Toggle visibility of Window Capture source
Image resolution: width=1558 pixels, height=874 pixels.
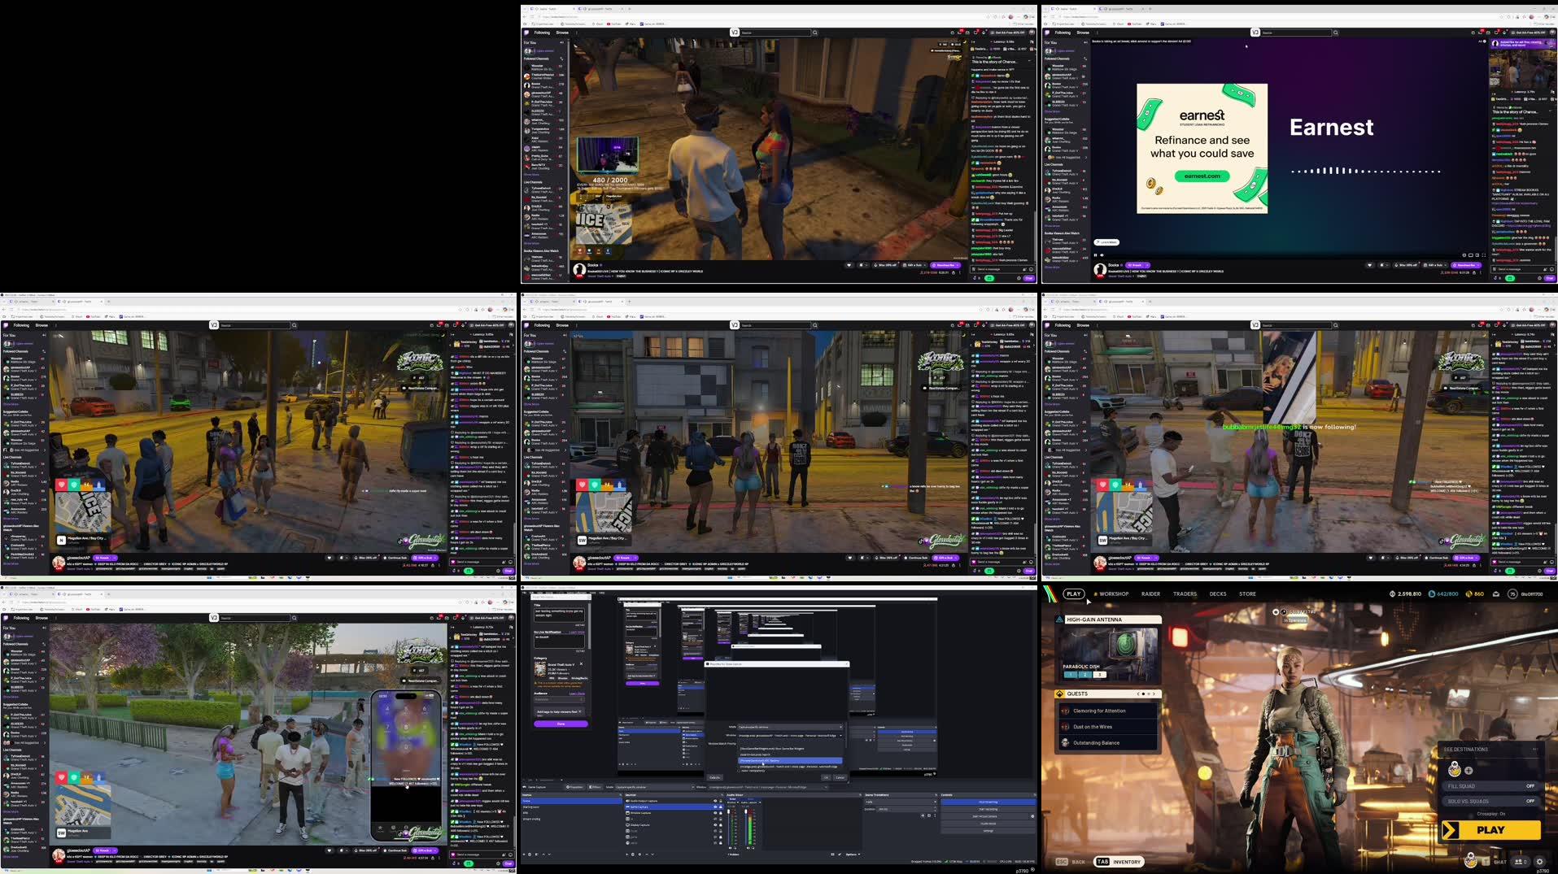[x=715, y=813]
